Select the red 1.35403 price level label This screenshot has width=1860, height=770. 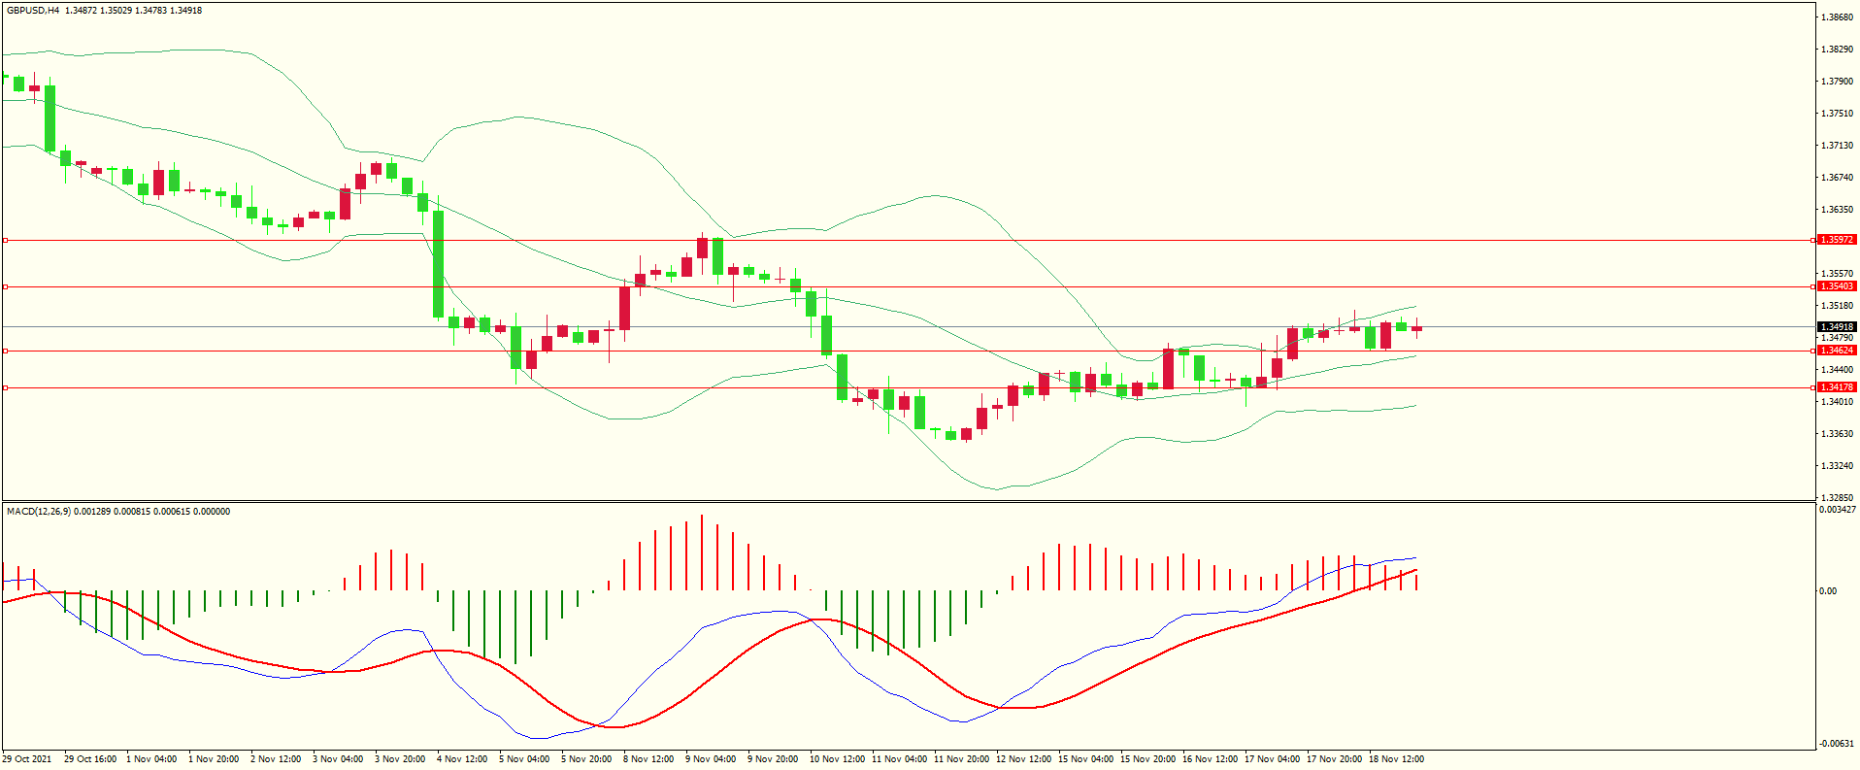[x=1837, y=286]
